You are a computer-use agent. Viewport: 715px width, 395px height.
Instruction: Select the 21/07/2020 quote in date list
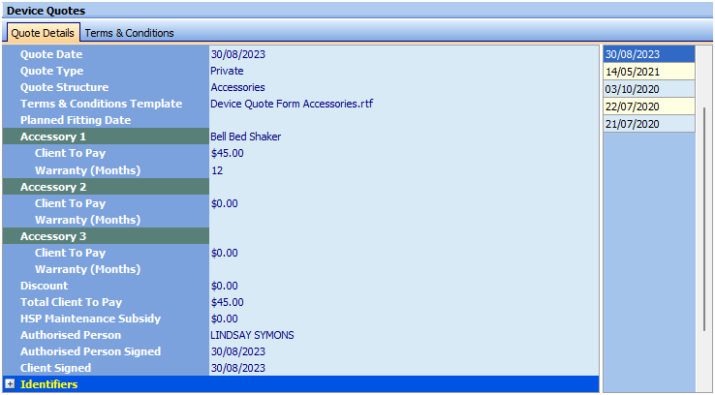pyautogui.click(x=649, y=124)
